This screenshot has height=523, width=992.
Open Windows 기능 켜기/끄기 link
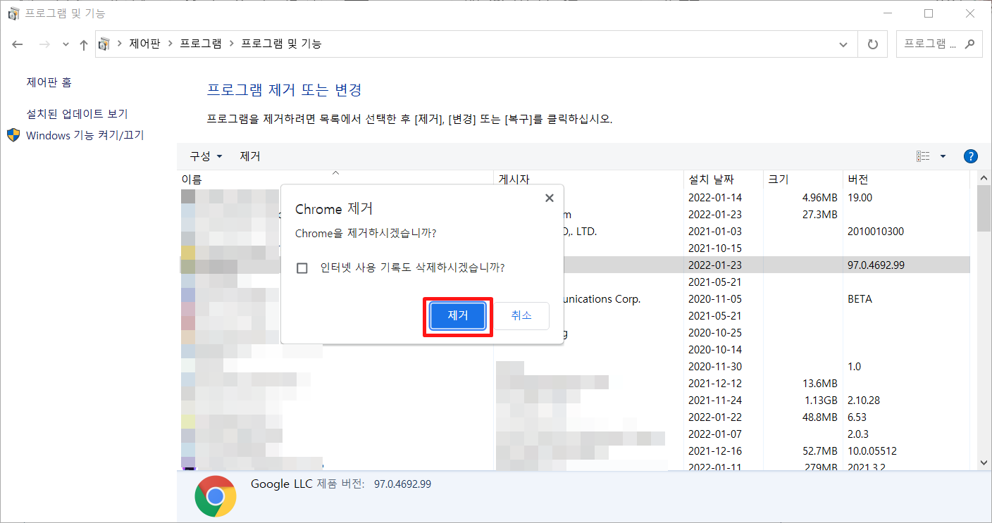[x=85, y=135]
